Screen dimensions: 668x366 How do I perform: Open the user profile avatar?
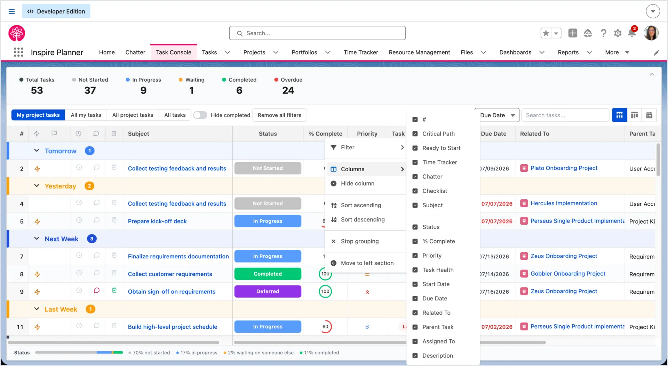coord(651,33)
